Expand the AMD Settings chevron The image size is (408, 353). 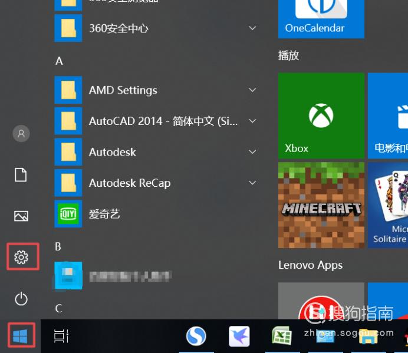252,90
